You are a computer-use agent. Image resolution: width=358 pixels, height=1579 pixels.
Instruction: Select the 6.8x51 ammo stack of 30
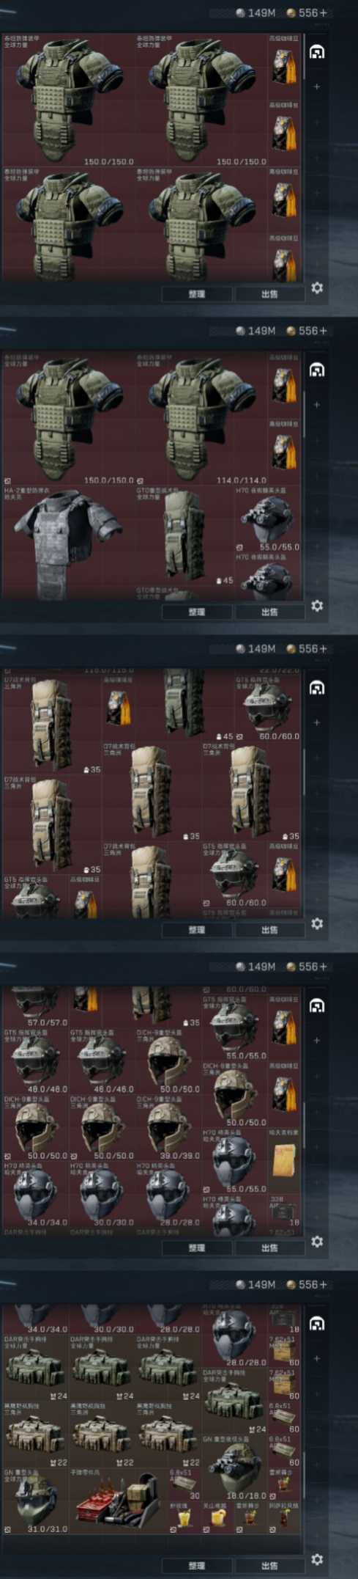click(x=184, y=1485)
